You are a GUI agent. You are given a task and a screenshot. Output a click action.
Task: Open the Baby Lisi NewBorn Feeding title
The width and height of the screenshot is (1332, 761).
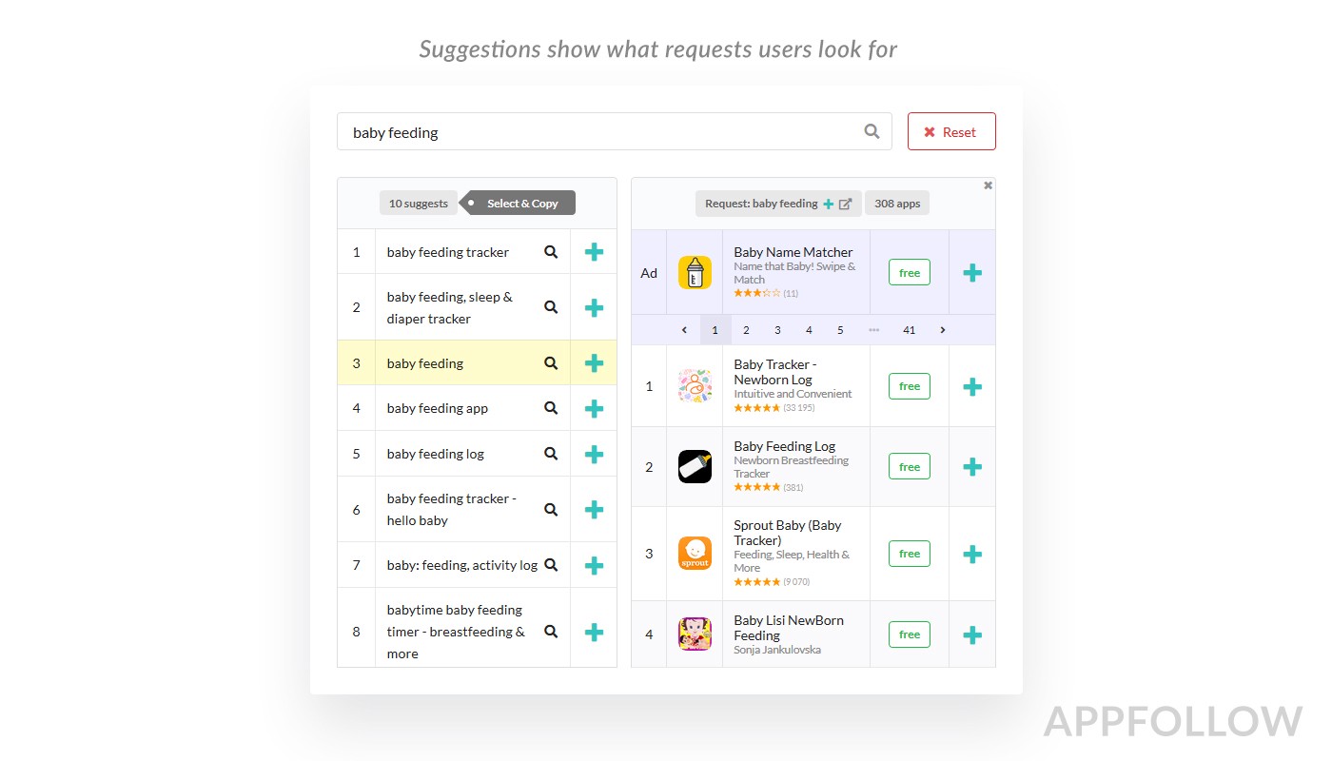pyautogui.click(x=789, y=628)
